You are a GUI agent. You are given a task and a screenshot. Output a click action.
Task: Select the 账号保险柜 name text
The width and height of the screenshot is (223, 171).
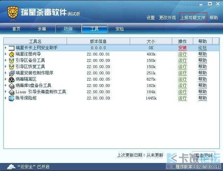tap(26, 98)
